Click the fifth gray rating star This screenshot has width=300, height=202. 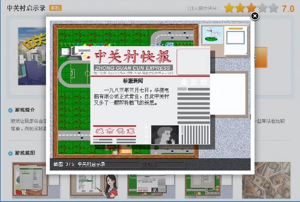click(274, 8)
